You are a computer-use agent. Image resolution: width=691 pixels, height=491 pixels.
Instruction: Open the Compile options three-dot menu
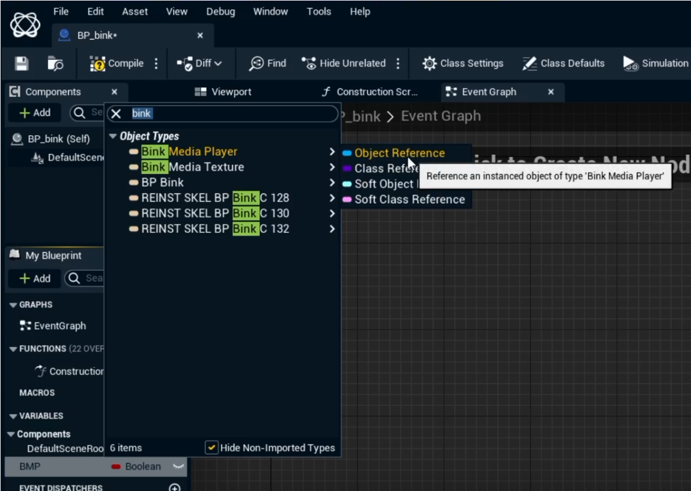[x=156, y=63]
